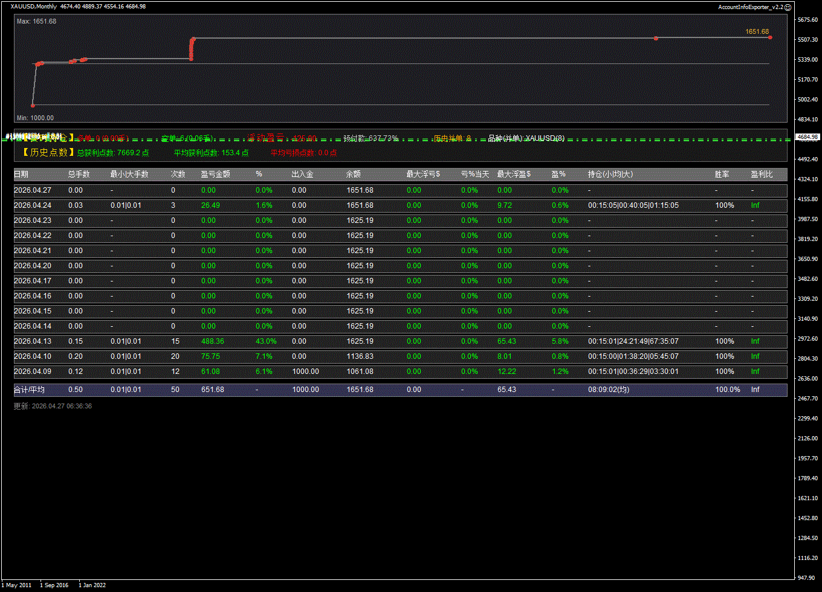
Task: Click the final equity curve point at 1651.68
Action: pyautogui.click(x=770, y=37)
